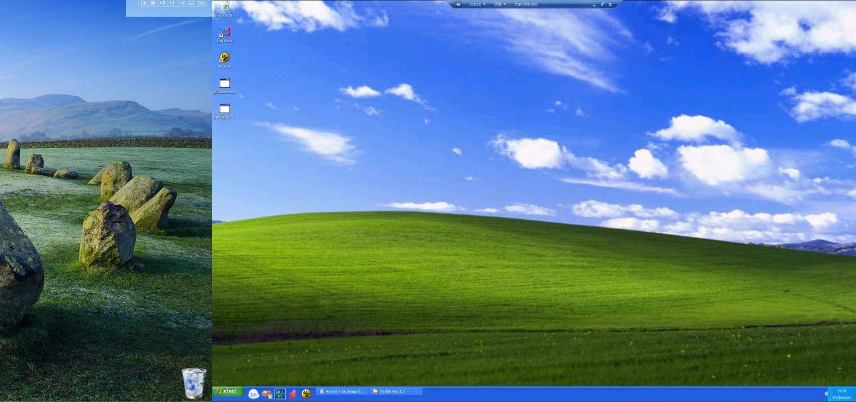Click the second quick launch icon from the left
The image size is (856, 402).
[x=267, y=394]
